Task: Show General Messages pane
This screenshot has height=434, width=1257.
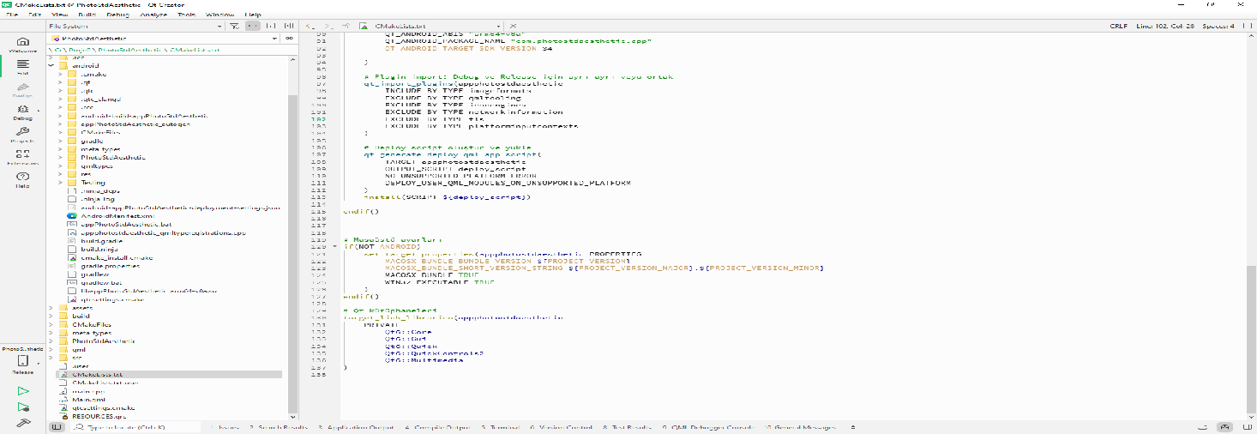Action: [800, 426]
